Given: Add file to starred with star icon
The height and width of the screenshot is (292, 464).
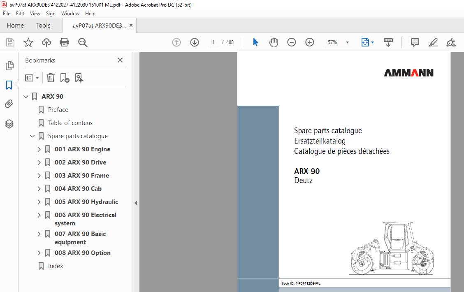Looking at the screenshot, I should click(28, 42).
